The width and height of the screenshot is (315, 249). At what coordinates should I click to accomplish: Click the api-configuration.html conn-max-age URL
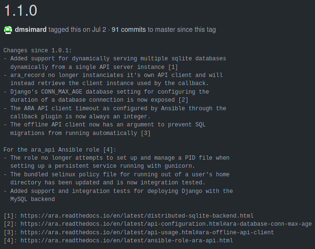pos(166,224)
